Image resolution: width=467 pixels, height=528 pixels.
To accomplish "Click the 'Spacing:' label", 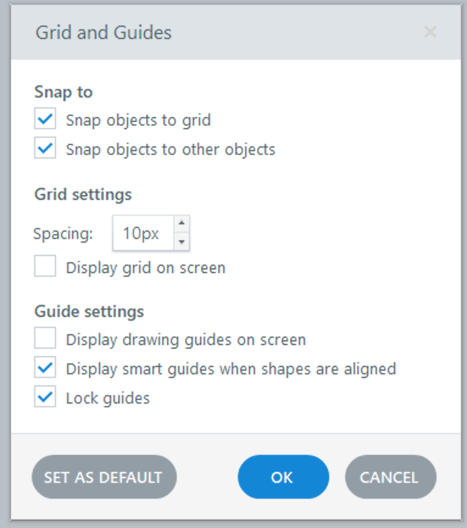I will click(x=63, y=234).
